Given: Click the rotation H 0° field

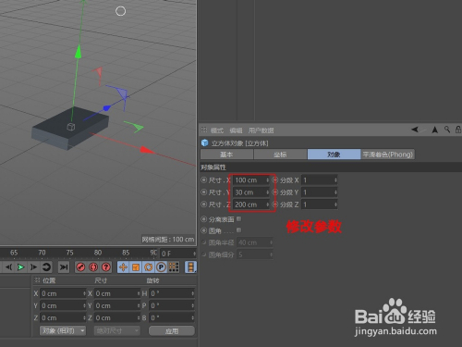Looking at the screenshot, I should [x=172, y=293].
